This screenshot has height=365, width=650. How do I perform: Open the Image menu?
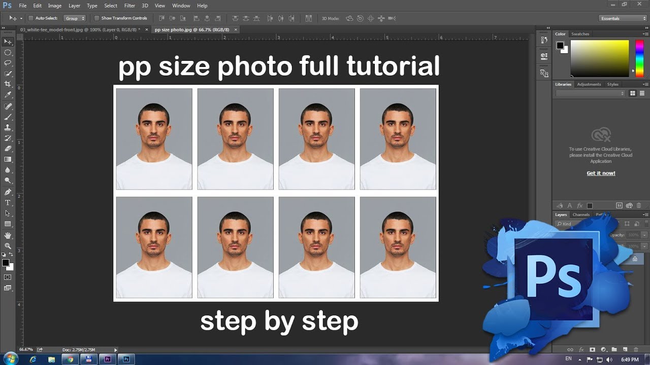[54, 6]
